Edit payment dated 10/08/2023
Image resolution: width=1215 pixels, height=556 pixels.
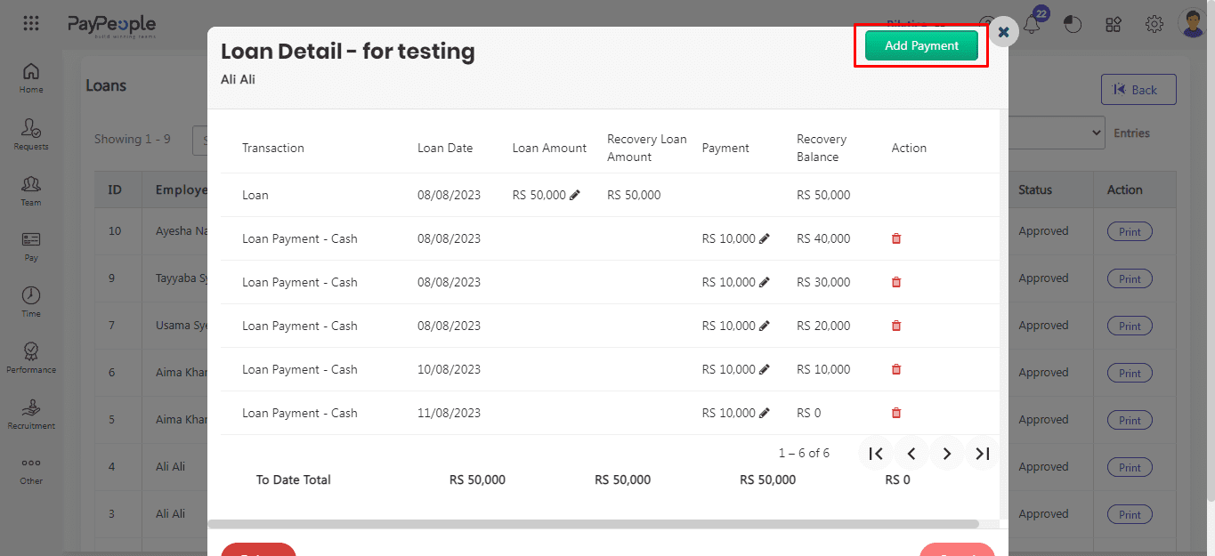point(765,369)
